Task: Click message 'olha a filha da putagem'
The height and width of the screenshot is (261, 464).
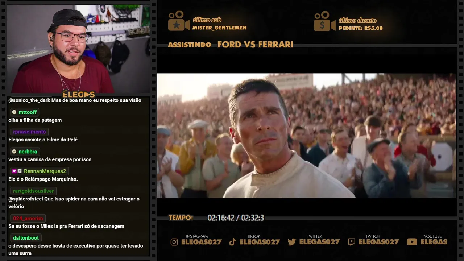Action: coord(35,120)
